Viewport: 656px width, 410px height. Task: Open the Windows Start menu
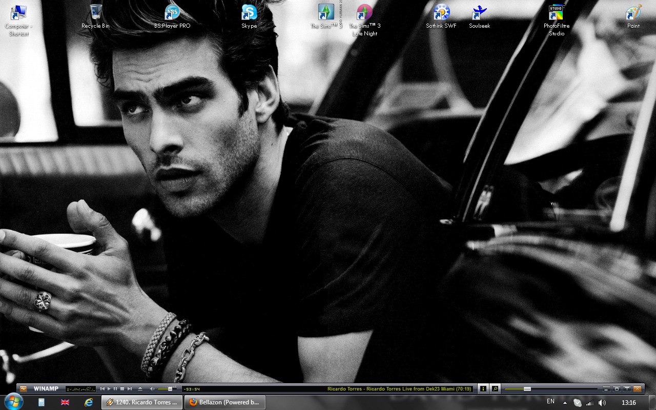[13, 402]
